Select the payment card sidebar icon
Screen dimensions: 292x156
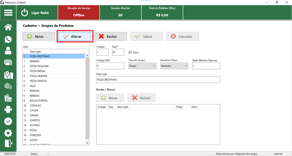pyautogui.click(x=8, y=63)
